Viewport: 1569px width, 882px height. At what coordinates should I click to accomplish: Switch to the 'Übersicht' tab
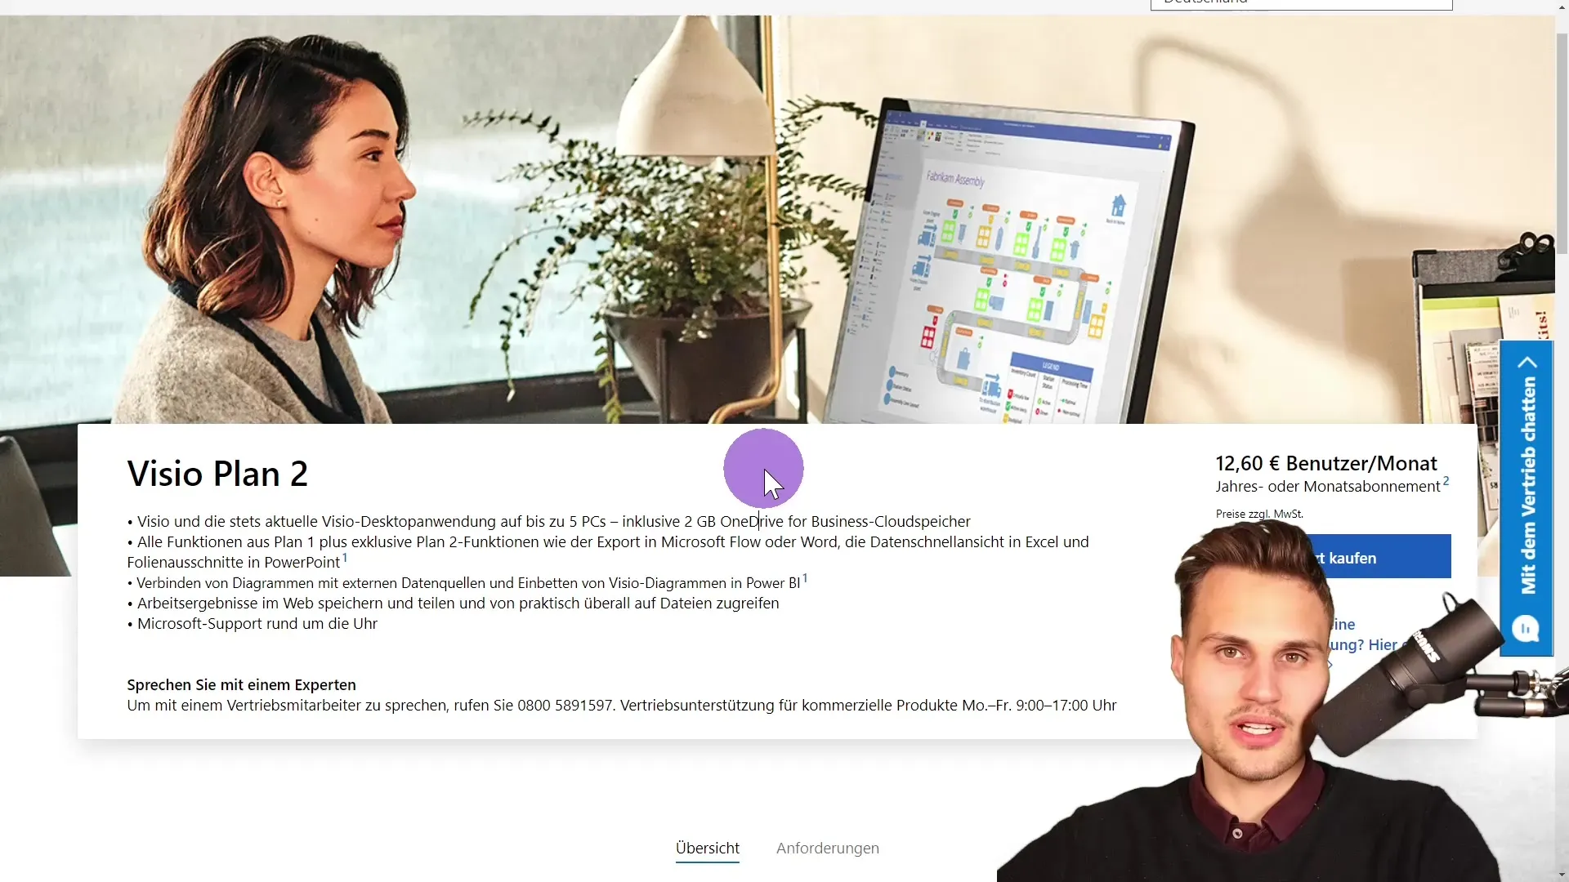point(706,848)
